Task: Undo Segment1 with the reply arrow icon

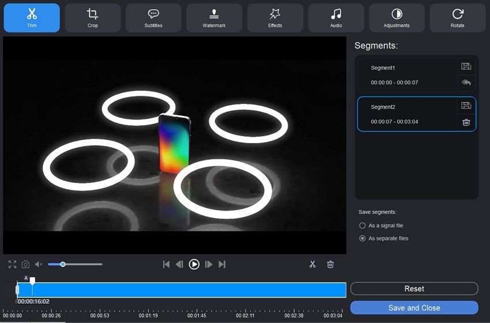Action: coord(466,82)
